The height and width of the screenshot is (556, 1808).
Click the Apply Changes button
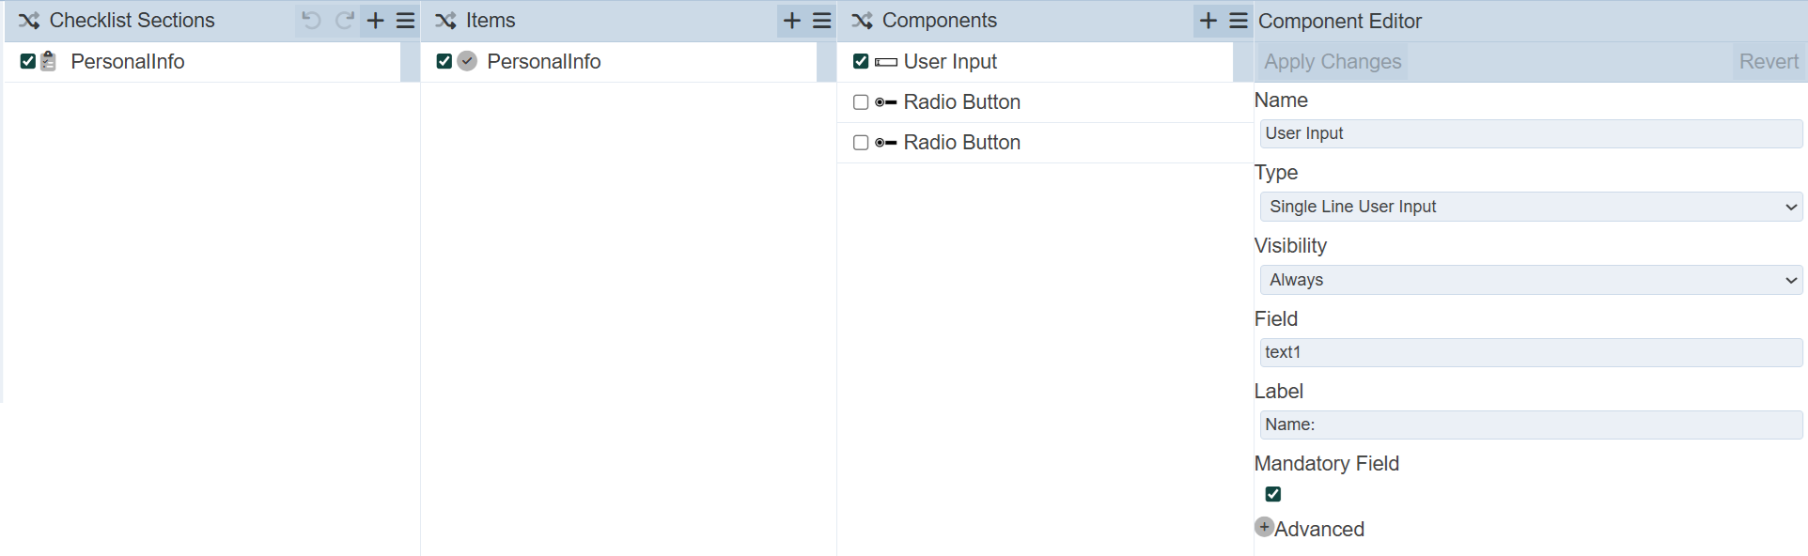click(x=1333, y=62)
